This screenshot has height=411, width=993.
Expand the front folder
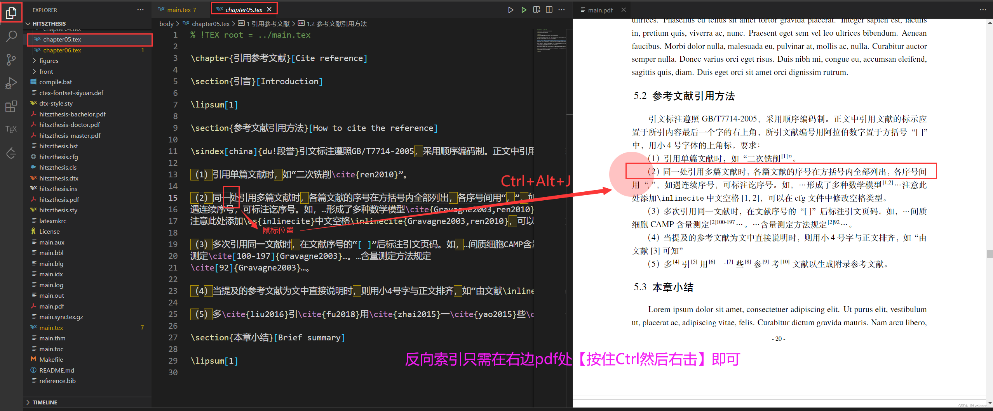point(46,71)
